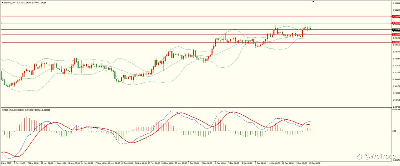This screenshot has height=166, width=400.
Task: Click the 10 Nov 08:00 time label
Action: tap(46, 163)
